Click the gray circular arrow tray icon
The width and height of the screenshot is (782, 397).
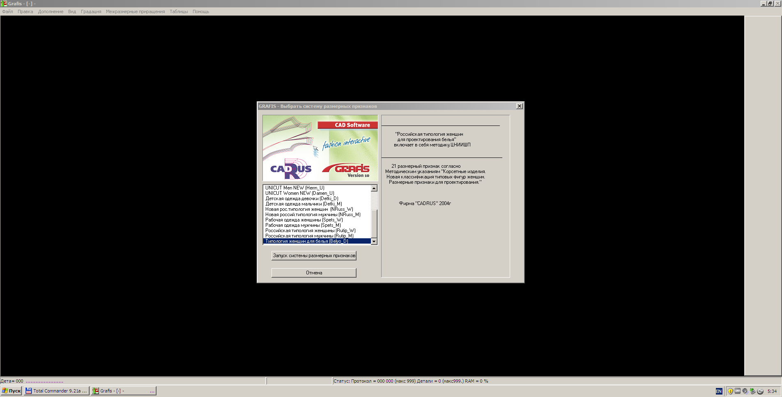click(760, 391)
